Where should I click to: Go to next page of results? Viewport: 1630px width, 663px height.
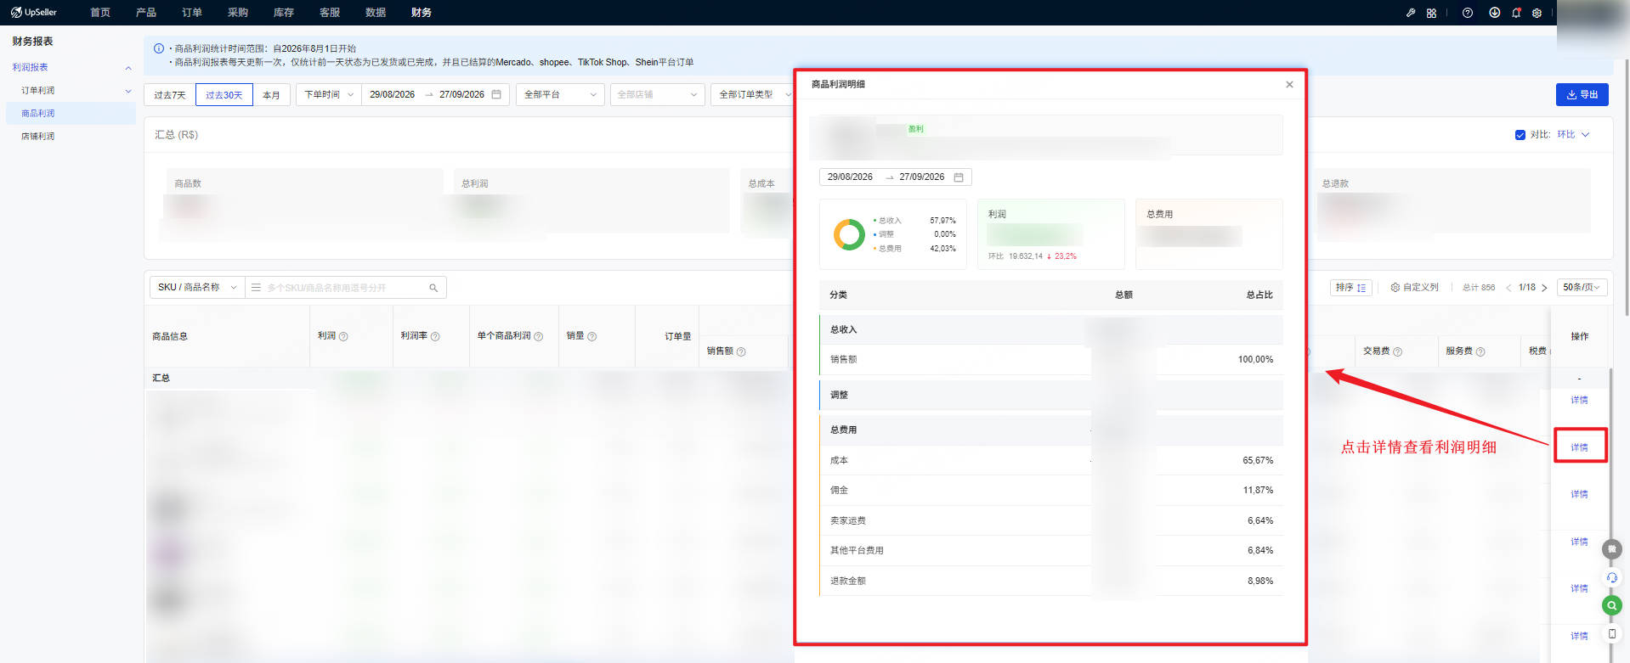[x=1544, y=288]
